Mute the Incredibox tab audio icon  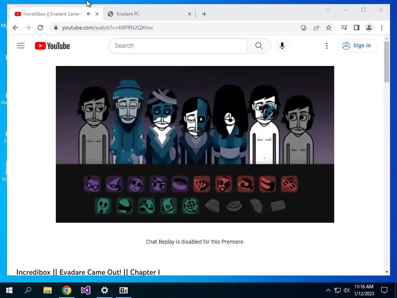pyautogui.click(x=89, y=14)
